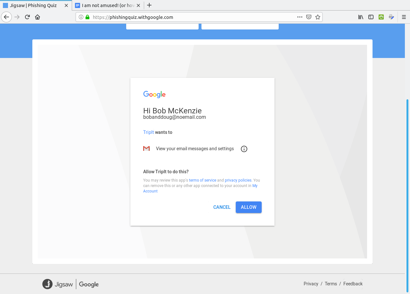Go back with the browser back arrow
410x294 pixels.
click(6, 17)
